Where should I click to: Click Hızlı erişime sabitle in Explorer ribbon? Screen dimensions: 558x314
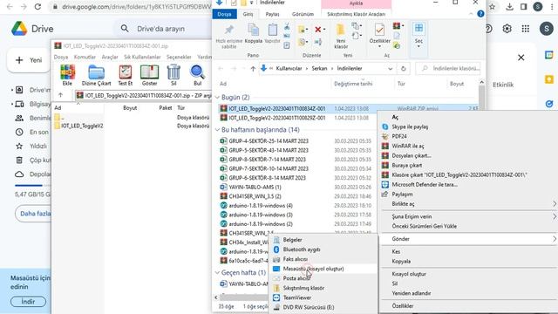coord(228,37)
